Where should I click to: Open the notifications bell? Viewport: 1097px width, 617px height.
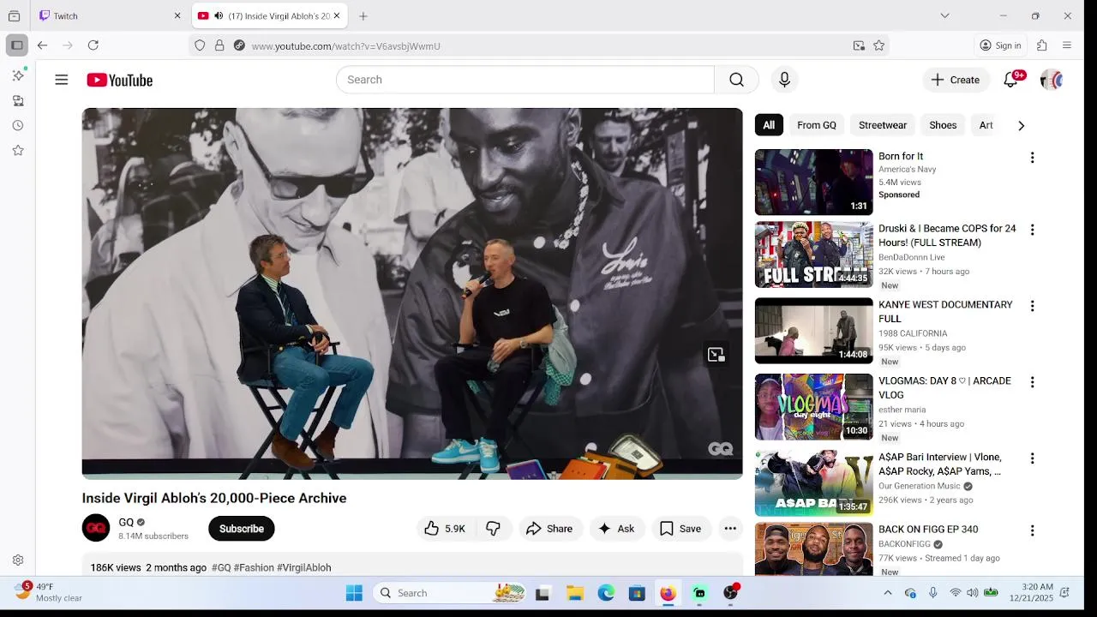[1011, 80]
